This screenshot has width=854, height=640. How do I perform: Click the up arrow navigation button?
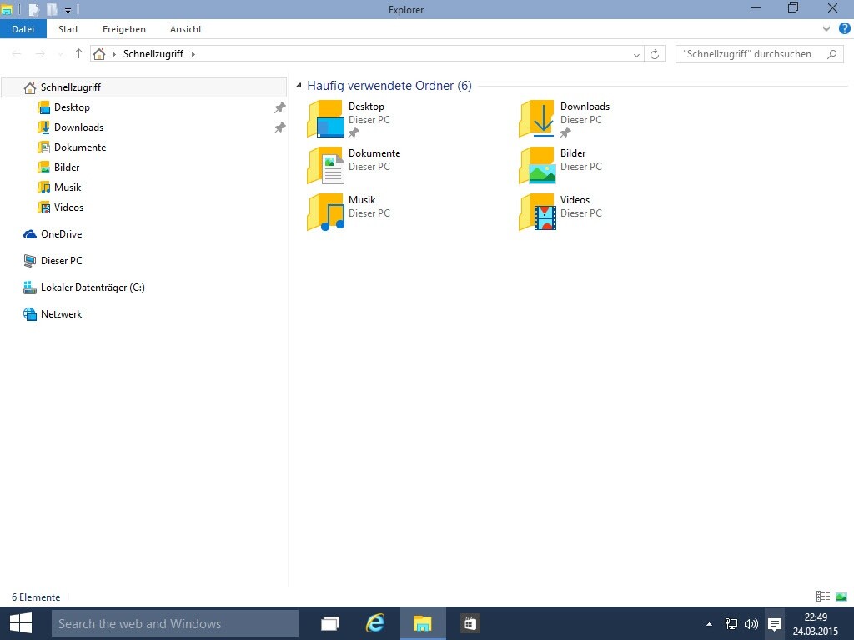click(x=78, y=54)
